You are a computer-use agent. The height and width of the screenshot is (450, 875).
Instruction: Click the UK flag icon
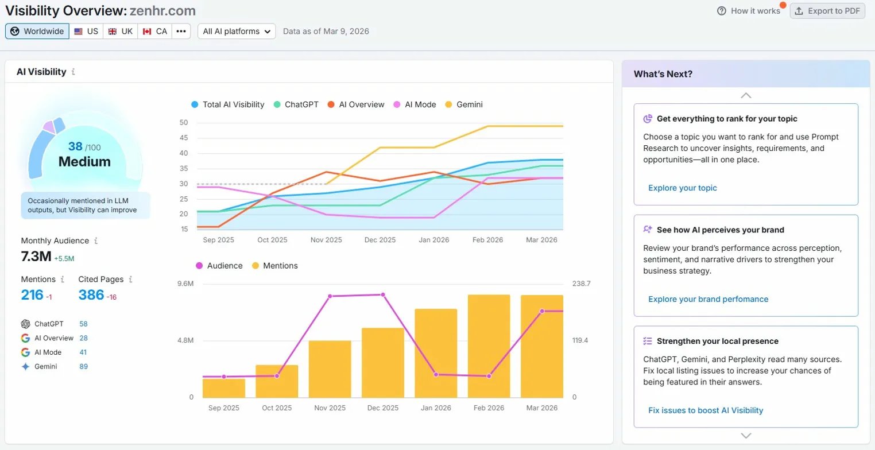click(x=113, y=31)
